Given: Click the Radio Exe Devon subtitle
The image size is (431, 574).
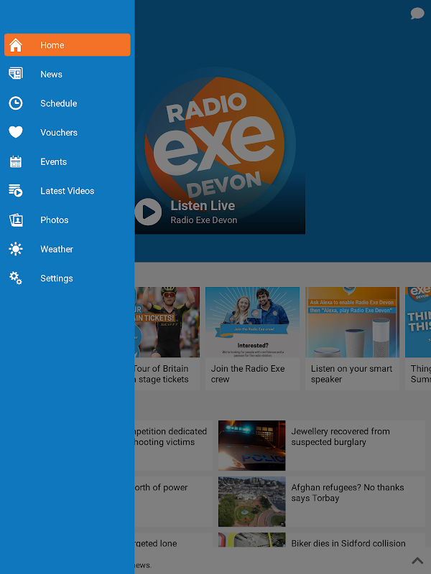Looking at the screenshot, I should pos(204,220).
